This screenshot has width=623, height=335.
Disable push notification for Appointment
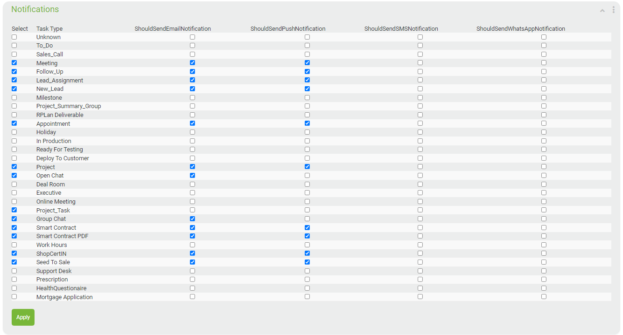click(x=307, y=123)
